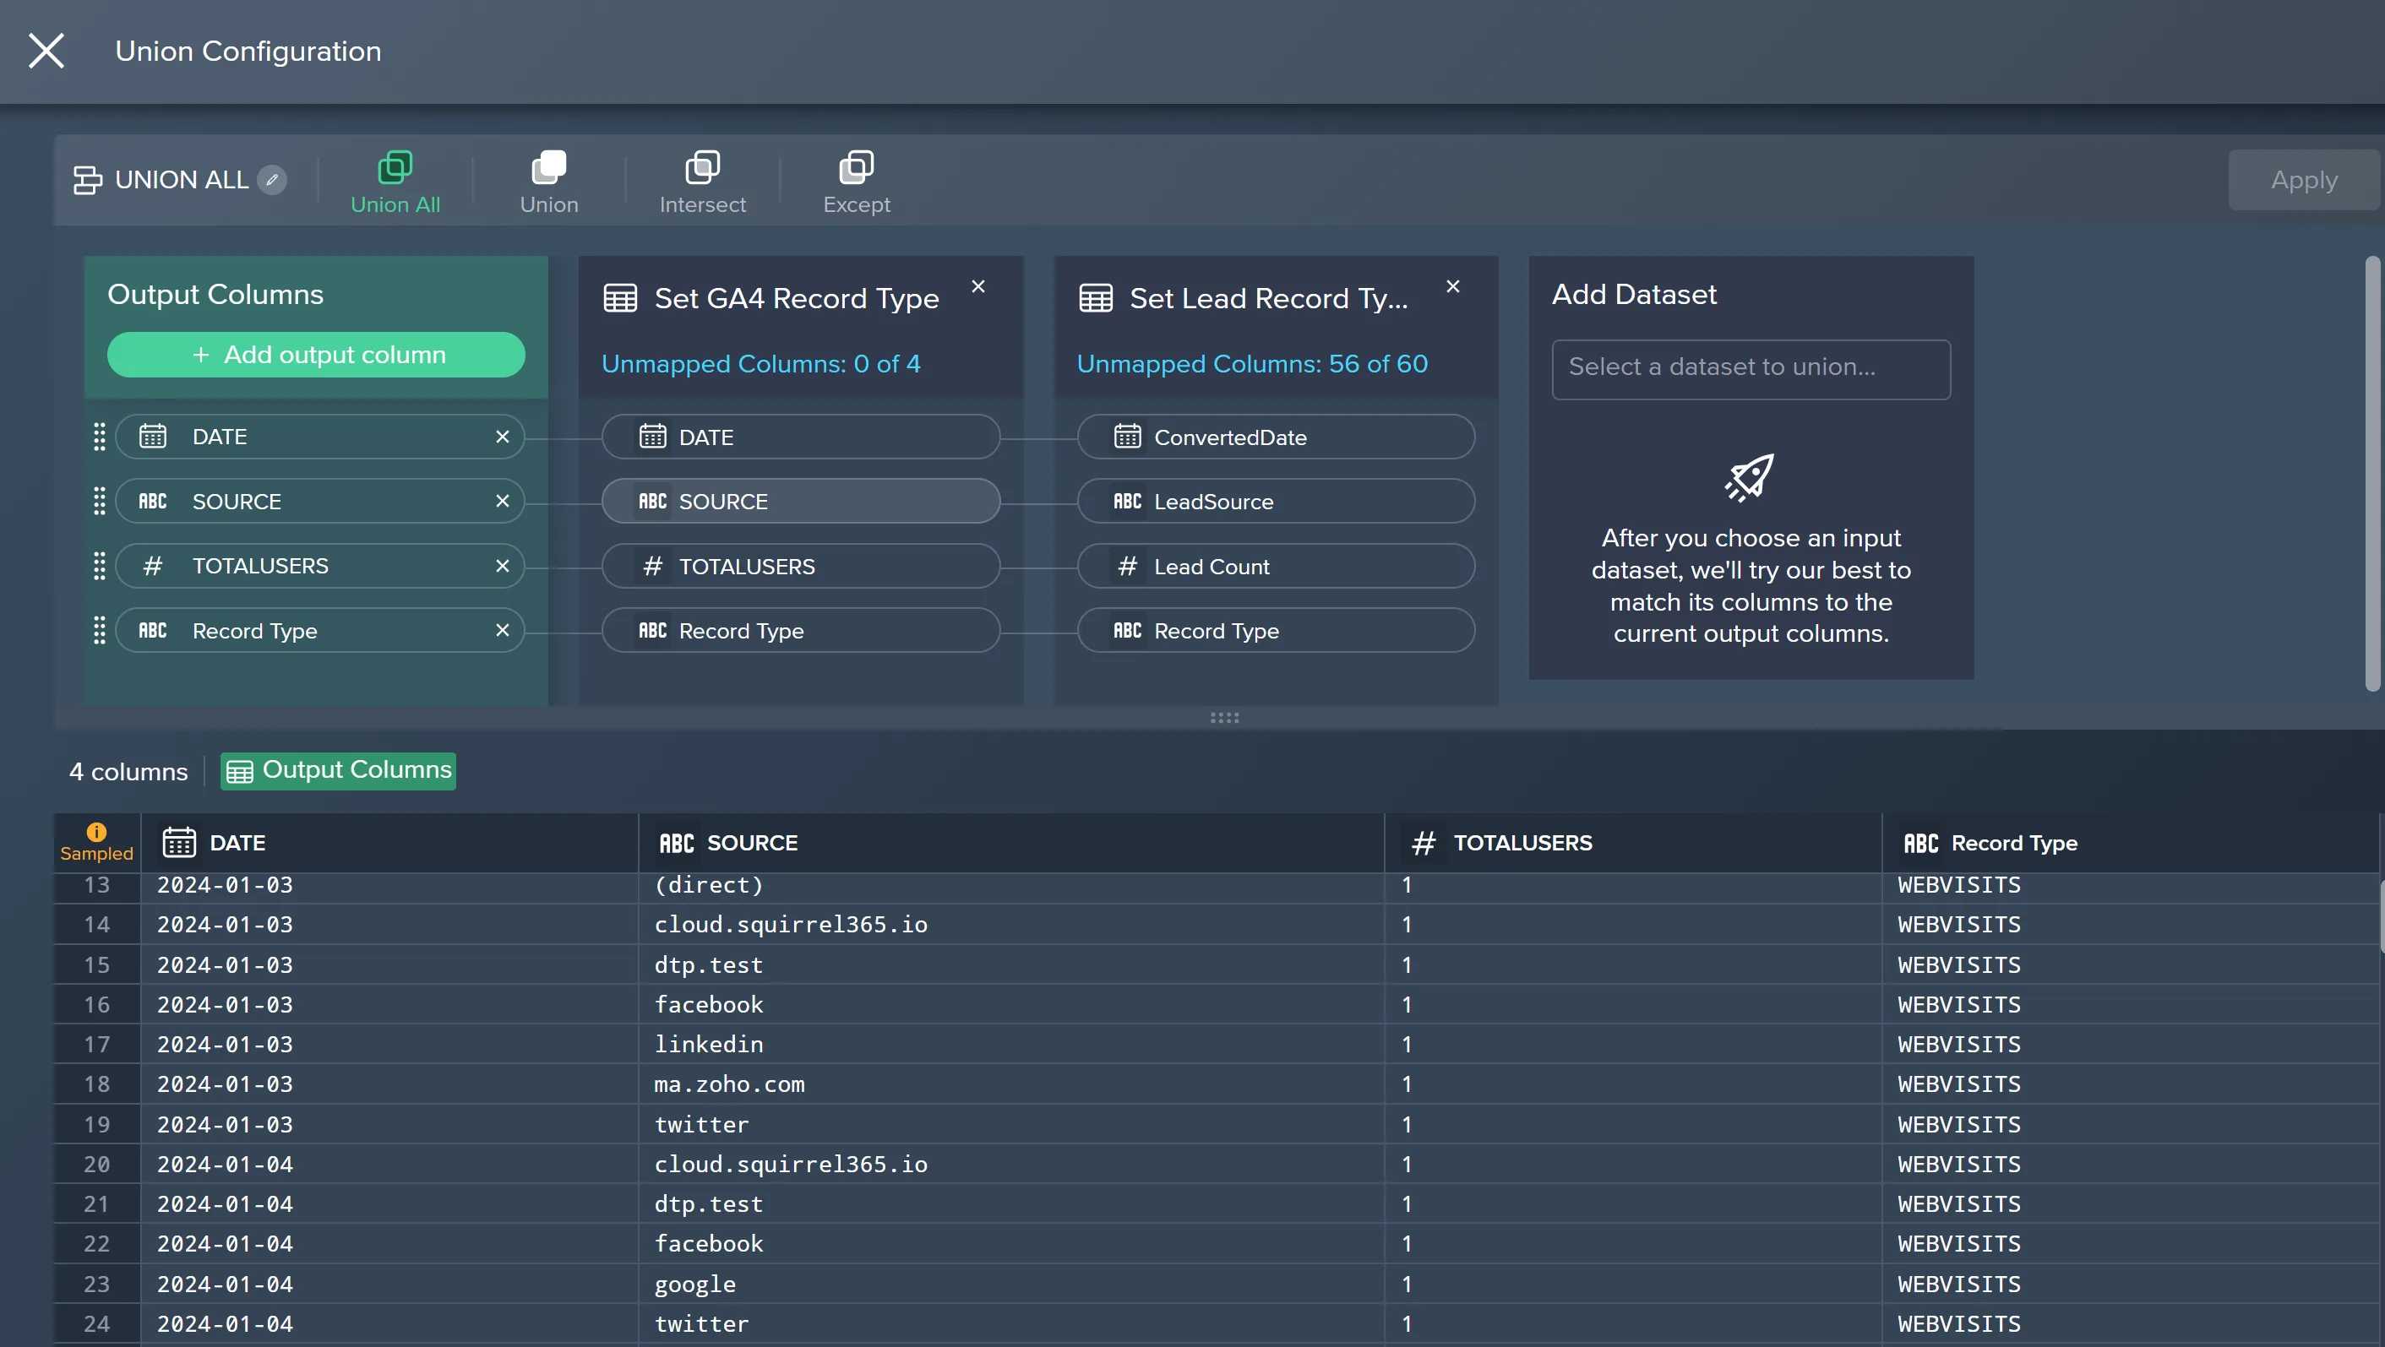The image size is (2385, 1347).
Task: Open the LeadSource column mapping
Action: [1276, 501]
